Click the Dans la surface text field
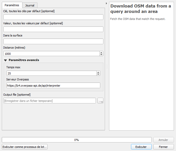This screenshot has width=176, height=151. (53, 41)
